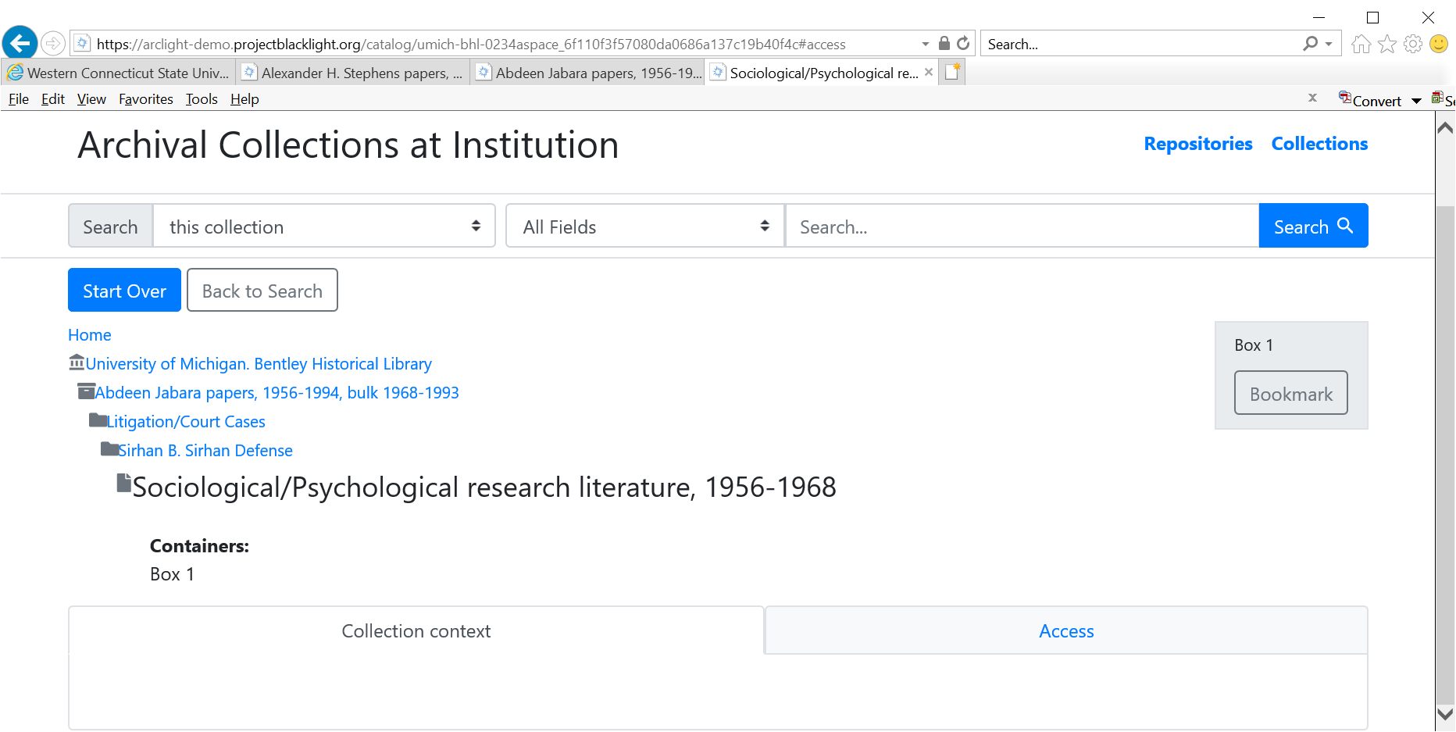This screenshot has height=732, width=1456.
Task: Click the Bookmark button in the Box 1 panel
Action: point(1290,393)
